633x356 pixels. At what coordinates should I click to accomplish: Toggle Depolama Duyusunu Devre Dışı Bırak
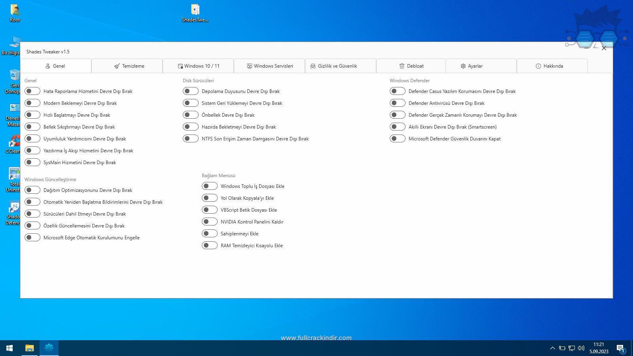191,91
